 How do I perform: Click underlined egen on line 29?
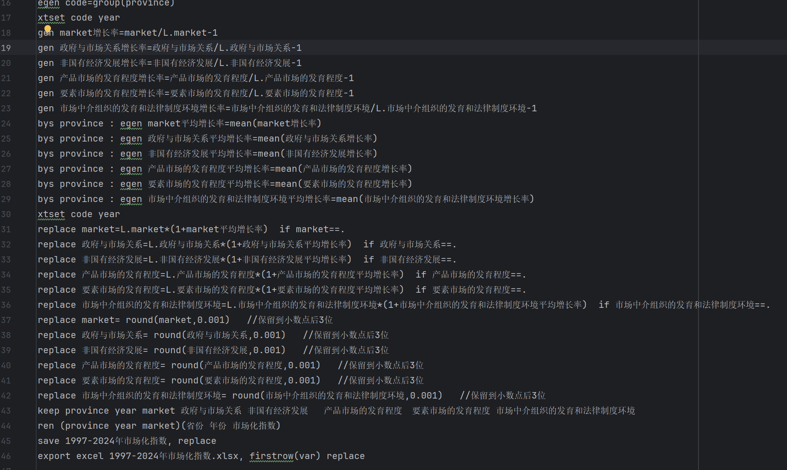[131, 199]
